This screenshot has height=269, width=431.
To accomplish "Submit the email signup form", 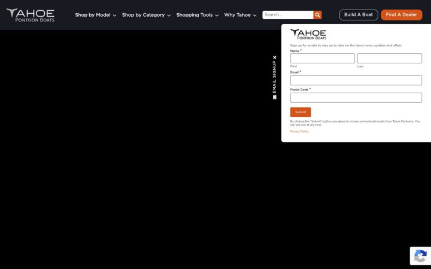I will click(x=301, y=112).
